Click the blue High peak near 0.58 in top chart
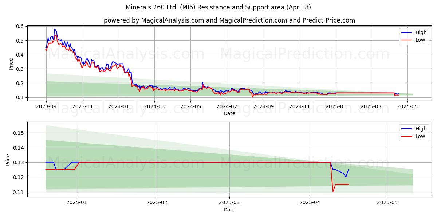This screenshot has width=437, height=218. click(55, 29)
